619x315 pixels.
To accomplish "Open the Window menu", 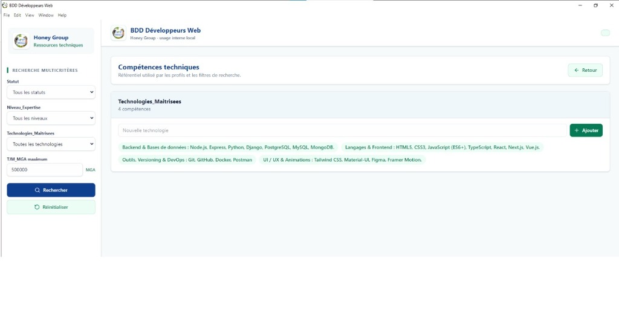I will (x=46, y=15).
